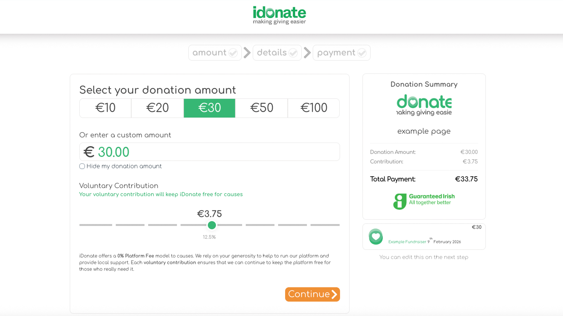Click the chevron arrow between amount and details
This screenshot has width=563, height=316.
click(247, 53)
